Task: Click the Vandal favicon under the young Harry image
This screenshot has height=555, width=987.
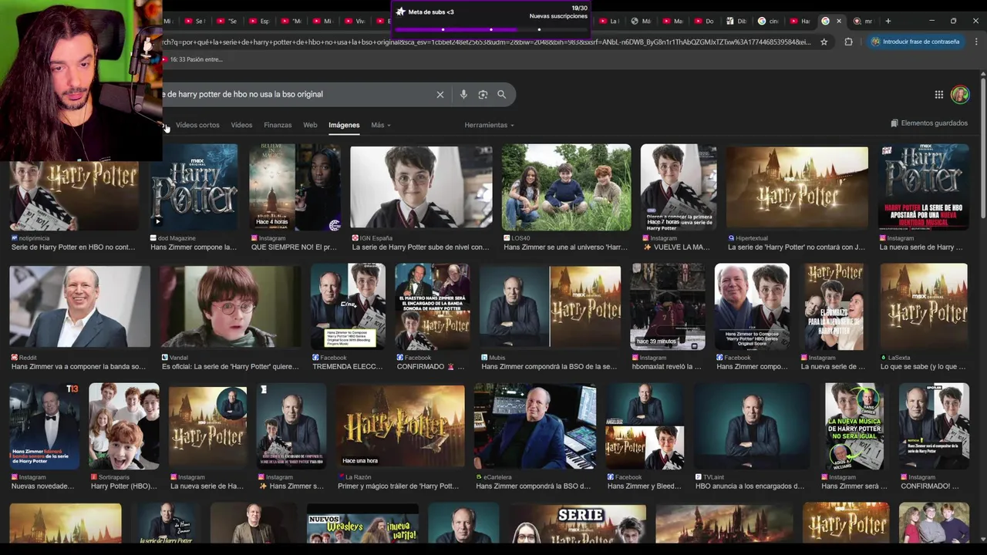Action: (165, 358)
